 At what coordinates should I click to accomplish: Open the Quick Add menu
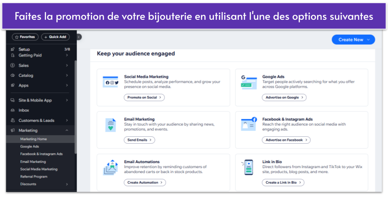56,37
